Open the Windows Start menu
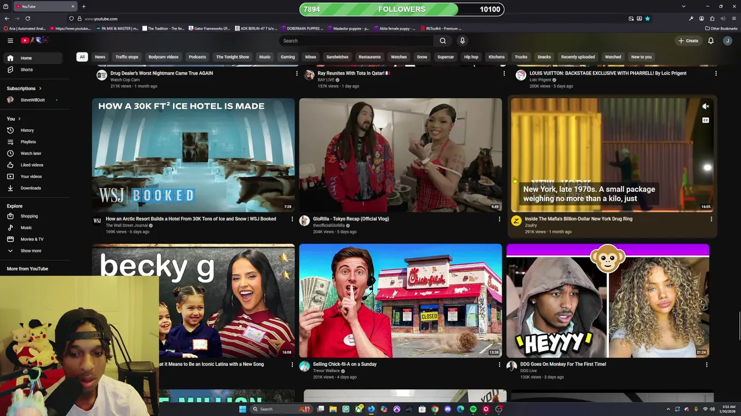This screenshot has width=741, height=416. coord(243,409)
